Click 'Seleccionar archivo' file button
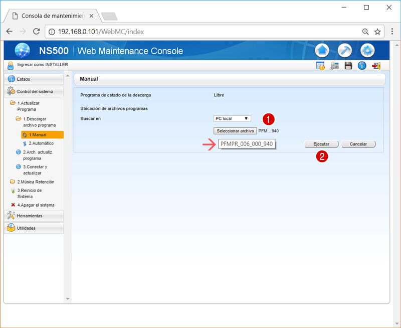The image size is (401, 328). click(235, 131)
